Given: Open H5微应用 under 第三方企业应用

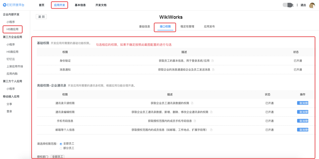Looking at the screenshot, I should point(12,52).
